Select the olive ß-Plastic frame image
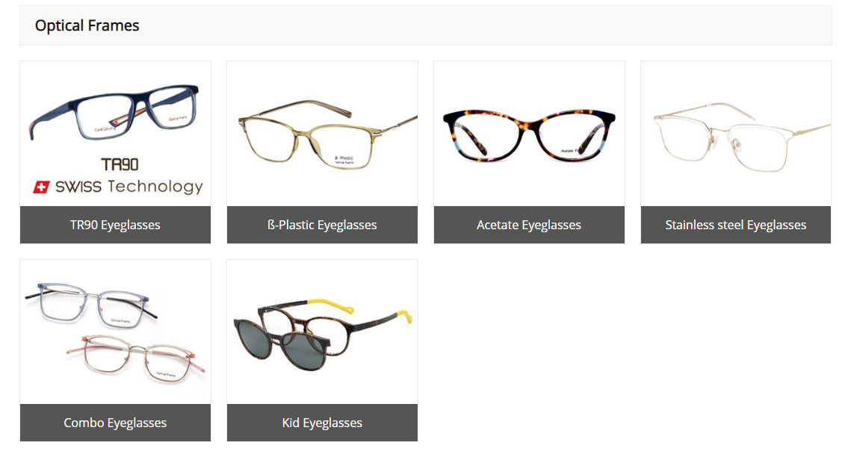The height and width of the screenshot is (457, 845). point(327,134)
